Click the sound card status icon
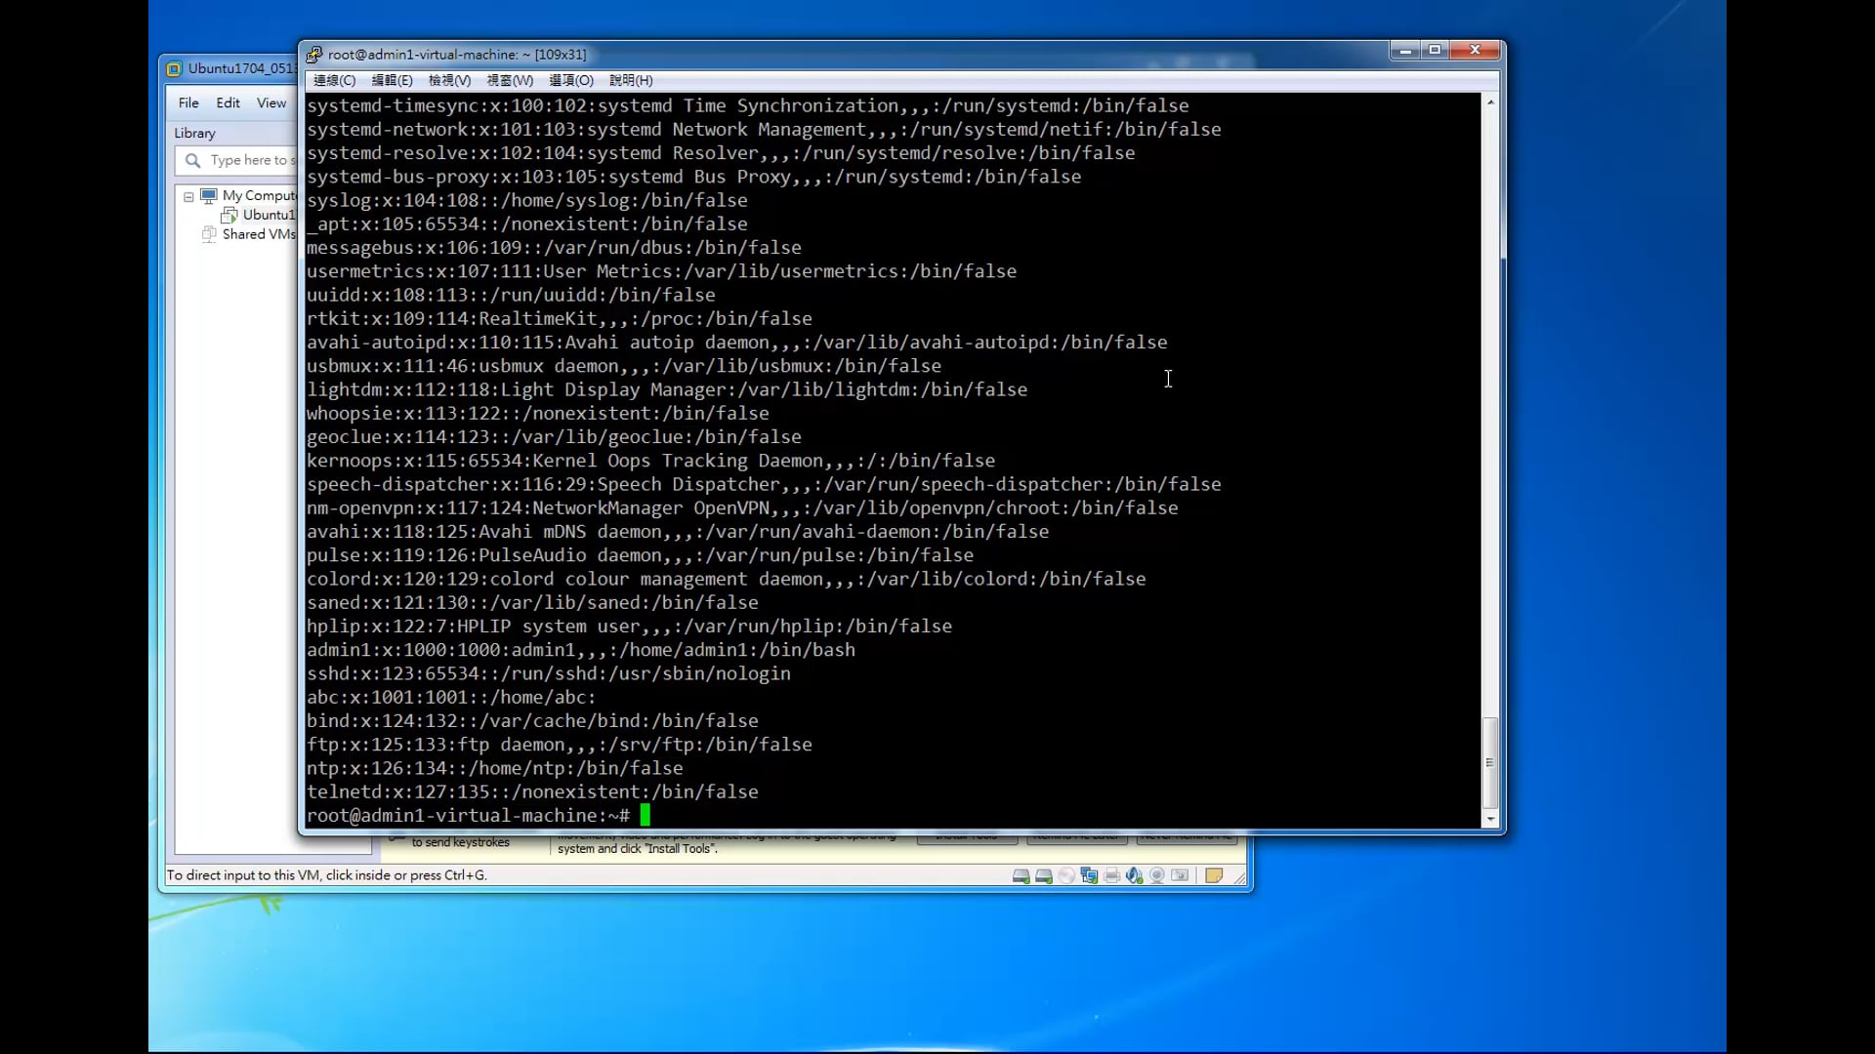The width and height of the screenshot is (1875, 1054). point(1134,875)
